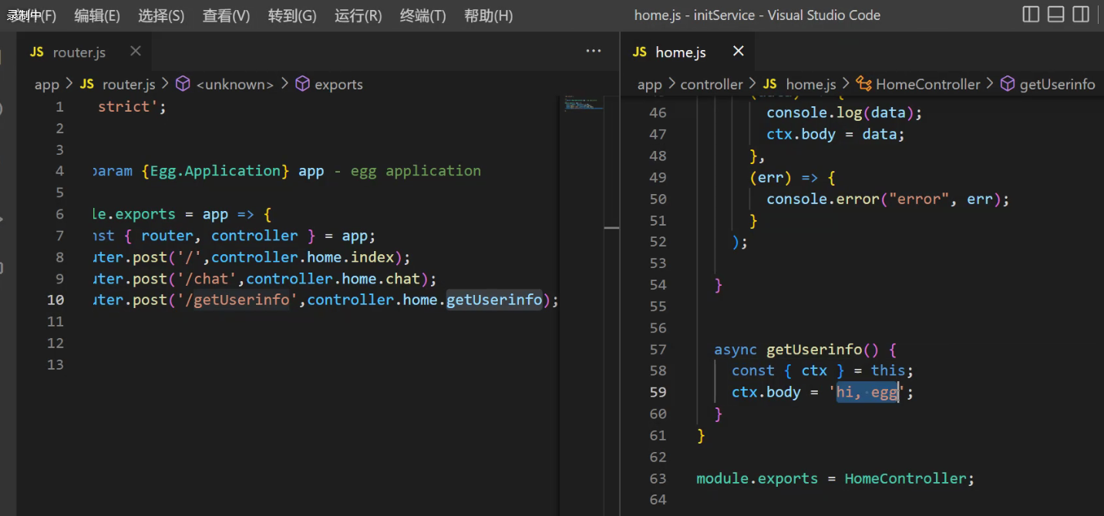Open the 运行(R) menu

point(358,15)
